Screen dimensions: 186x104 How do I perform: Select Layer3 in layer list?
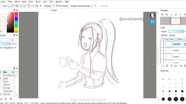click(176, 57)
